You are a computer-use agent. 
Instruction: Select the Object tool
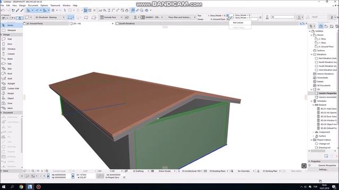tap(11, 99)
